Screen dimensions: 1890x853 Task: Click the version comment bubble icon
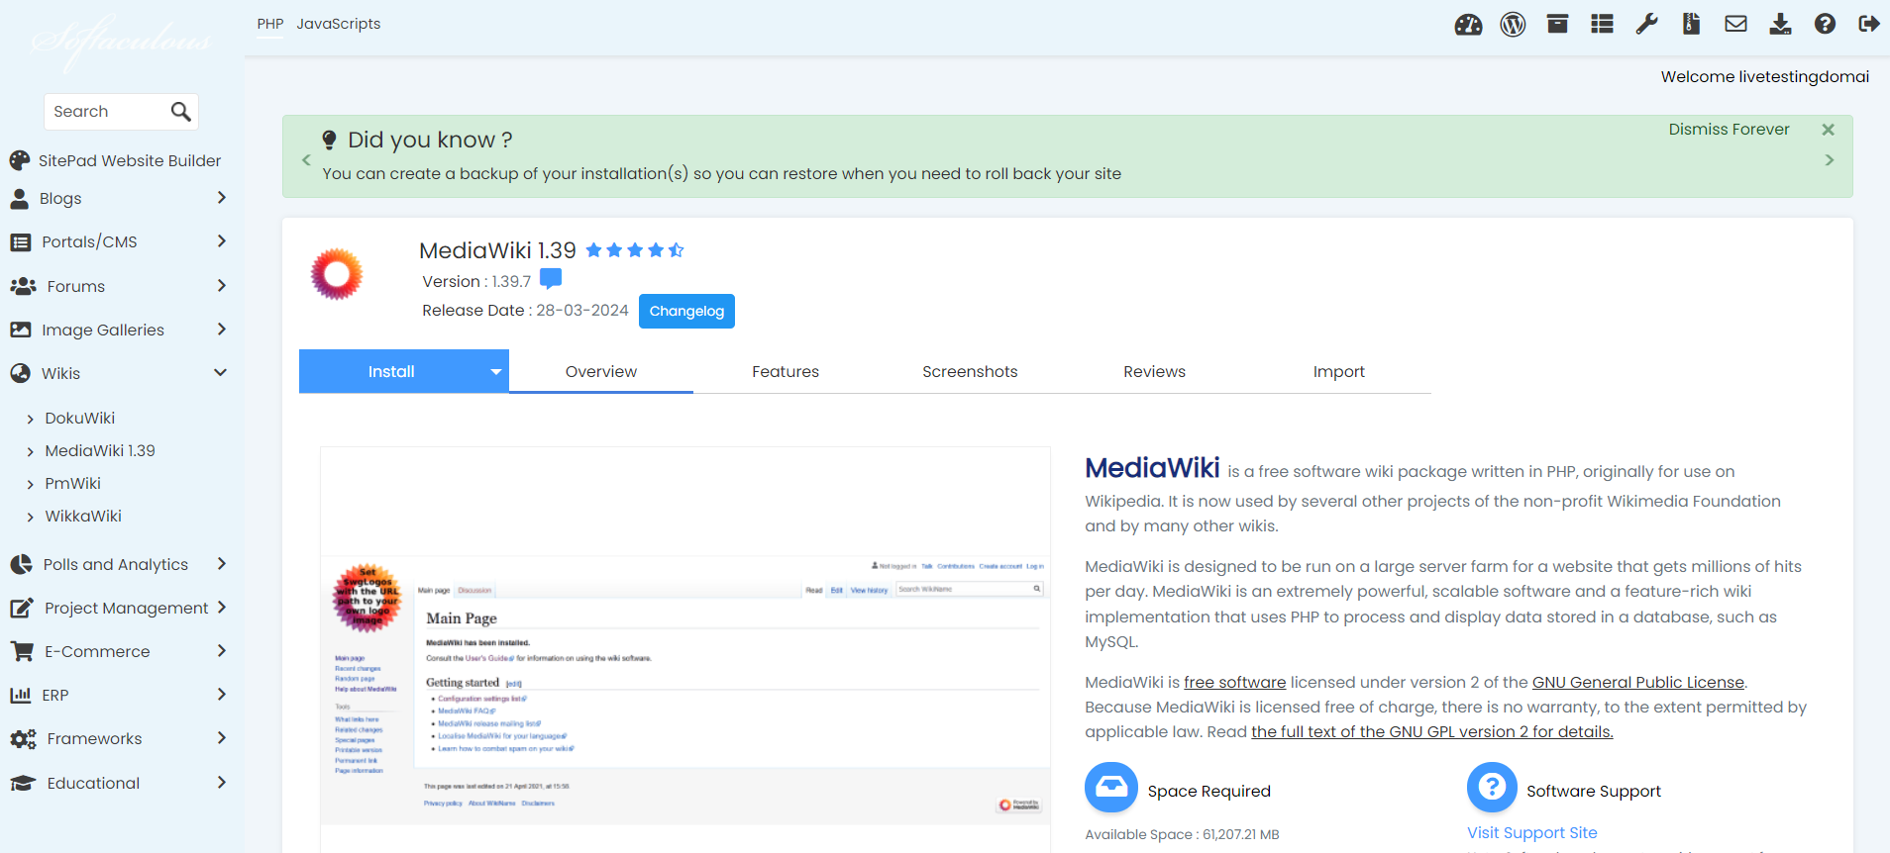point(551,280)
